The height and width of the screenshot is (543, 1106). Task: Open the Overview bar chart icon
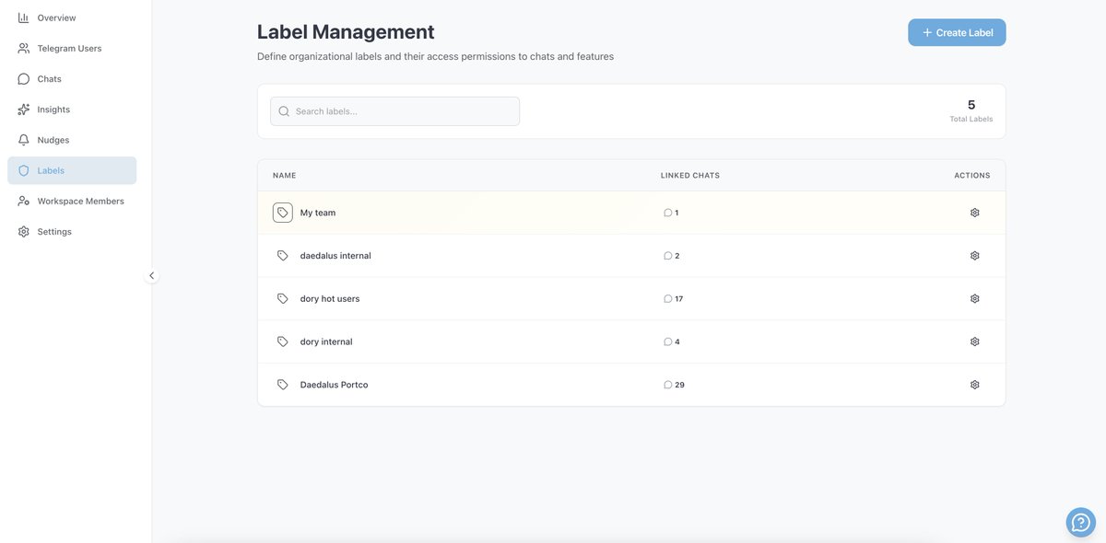click(23, 17)
